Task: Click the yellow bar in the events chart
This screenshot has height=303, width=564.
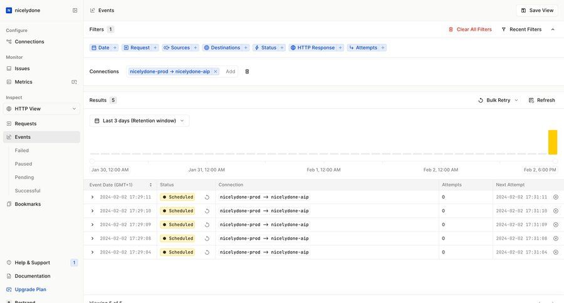Action: [552, 142]
